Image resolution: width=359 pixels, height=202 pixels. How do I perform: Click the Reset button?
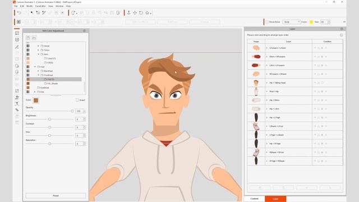56,196
